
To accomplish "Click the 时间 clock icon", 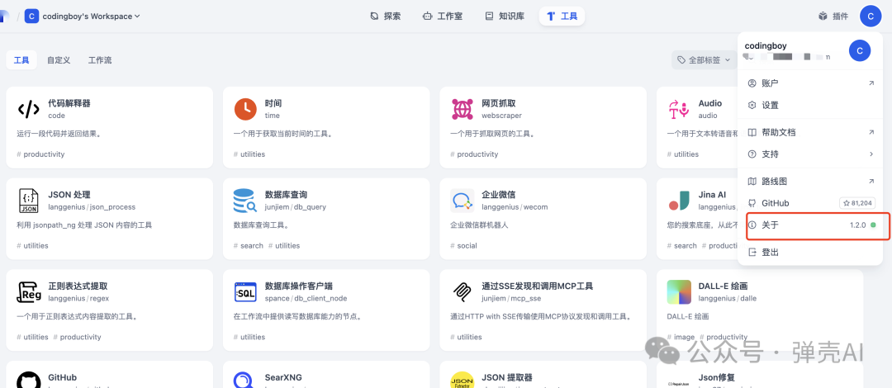I will [x=245, y=109].
